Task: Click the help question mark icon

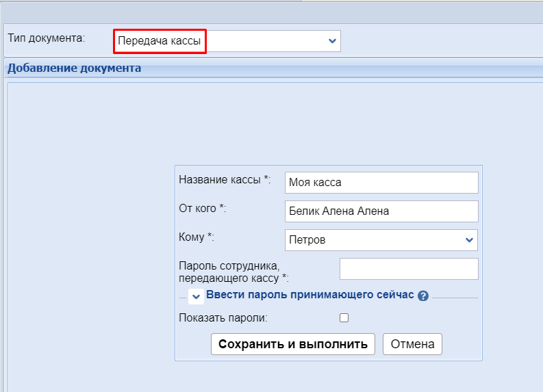Action: (423, 296)
